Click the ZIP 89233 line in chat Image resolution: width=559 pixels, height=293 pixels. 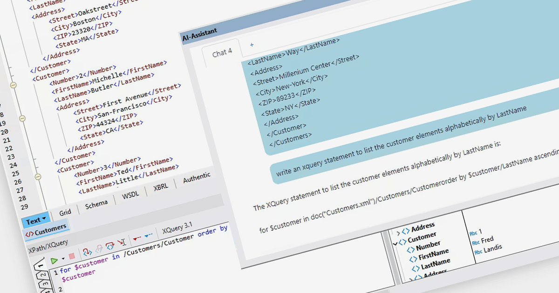click(x=286, y=96)
